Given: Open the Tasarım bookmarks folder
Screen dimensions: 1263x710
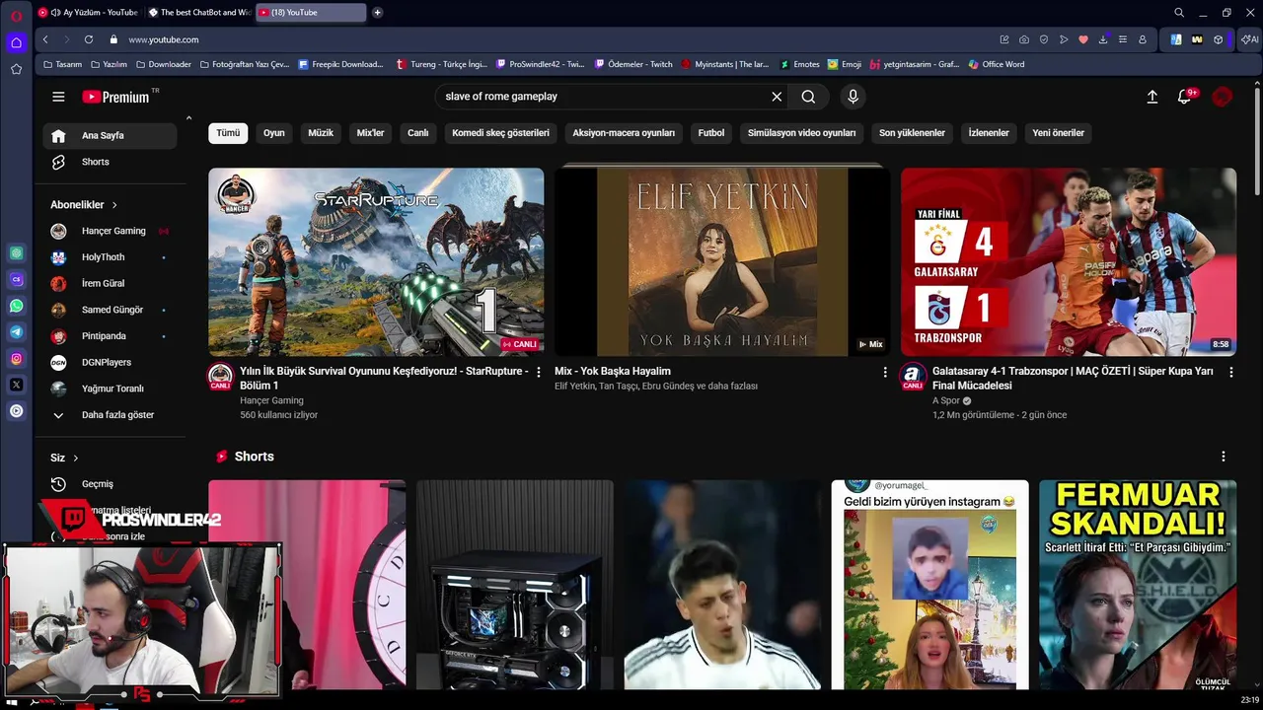Looking at the screenshot, I should [x=62, y=64].
